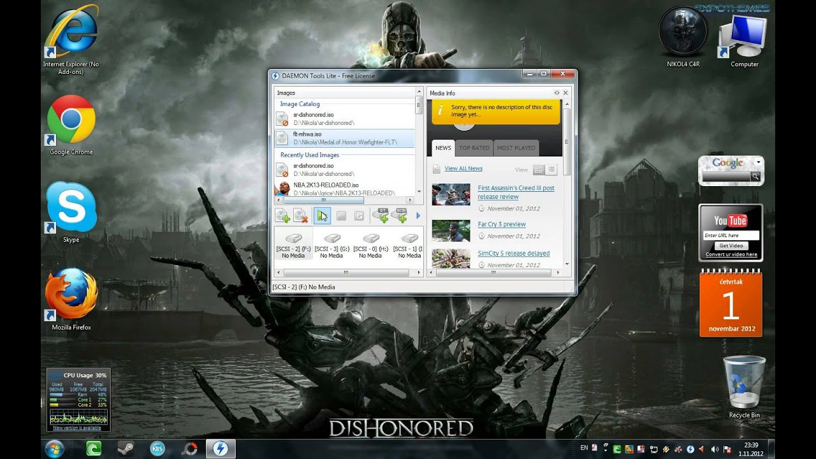This screenshot has height=459, width=816.
Task: Select the [SCSI - 2] (F:) drive
Action: (x=293, y=245)
